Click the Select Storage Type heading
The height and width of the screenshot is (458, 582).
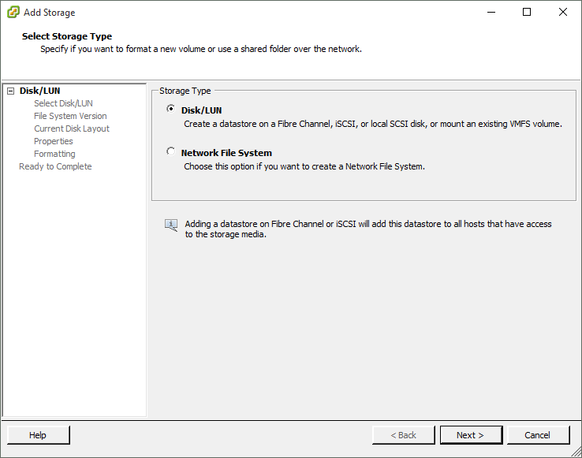coord(67,36)
